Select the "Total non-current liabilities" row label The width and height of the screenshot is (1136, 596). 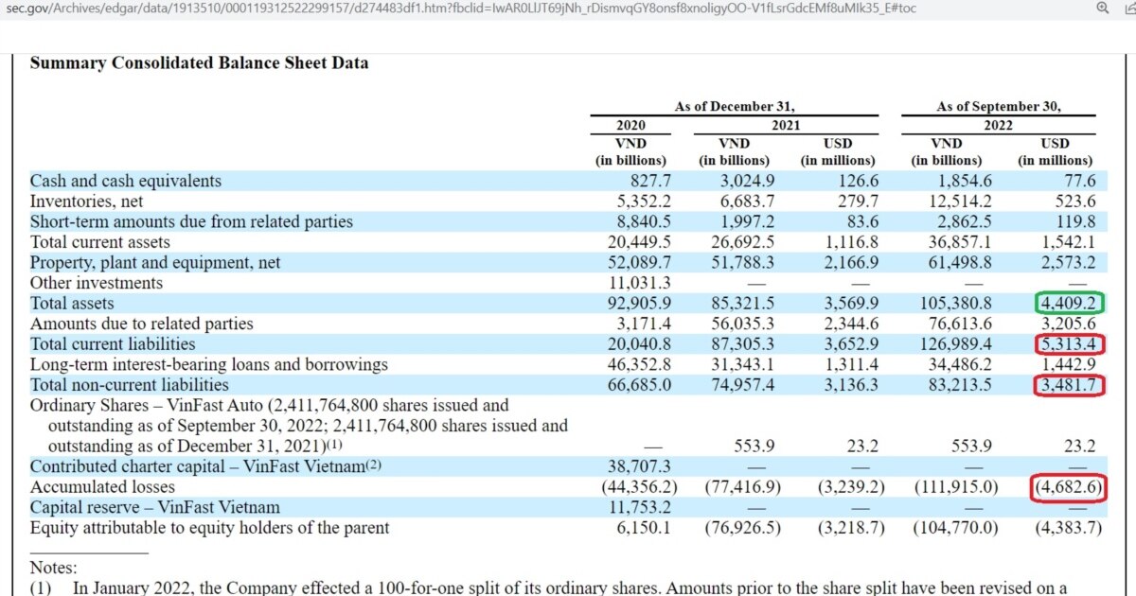coord(129,385)
